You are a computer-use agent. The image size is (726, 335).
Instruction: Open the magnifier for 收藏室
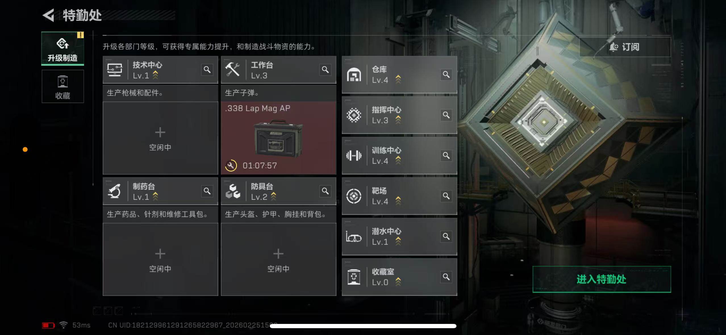(x=446, y=277)
